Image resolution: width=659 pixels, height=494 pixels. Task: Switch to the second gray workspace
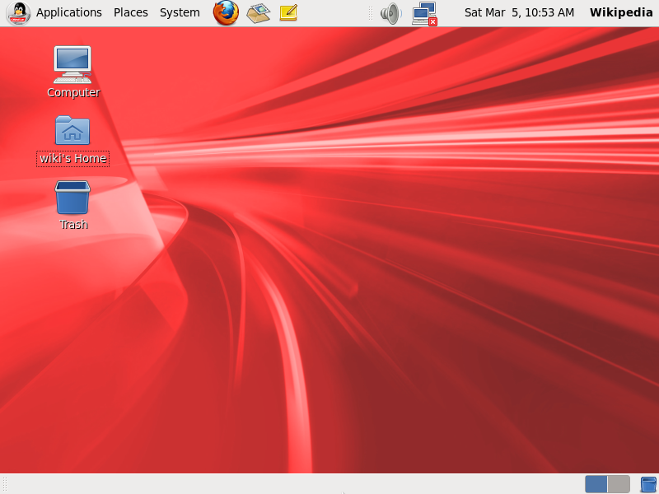coord(619,484)
